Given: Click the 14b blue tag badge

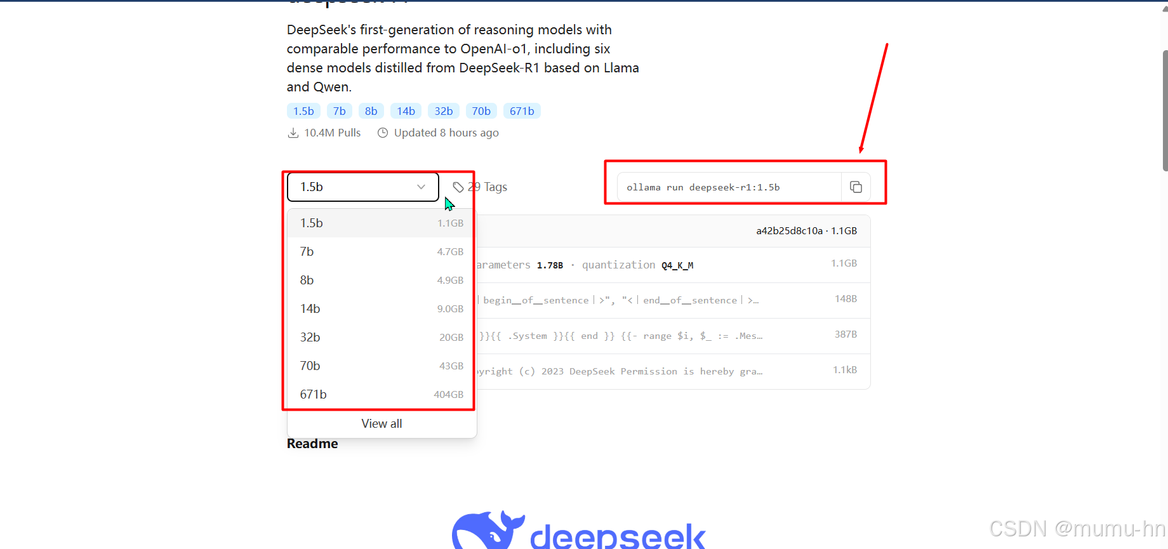Looking at the screenshot, I should click(406, 111).
